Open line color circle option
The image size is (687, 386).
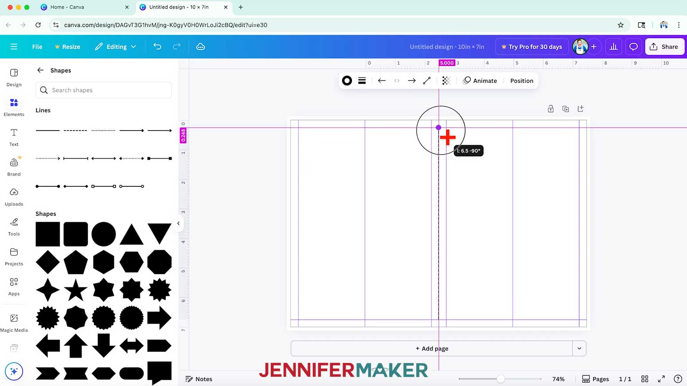[x=347, y=81]
